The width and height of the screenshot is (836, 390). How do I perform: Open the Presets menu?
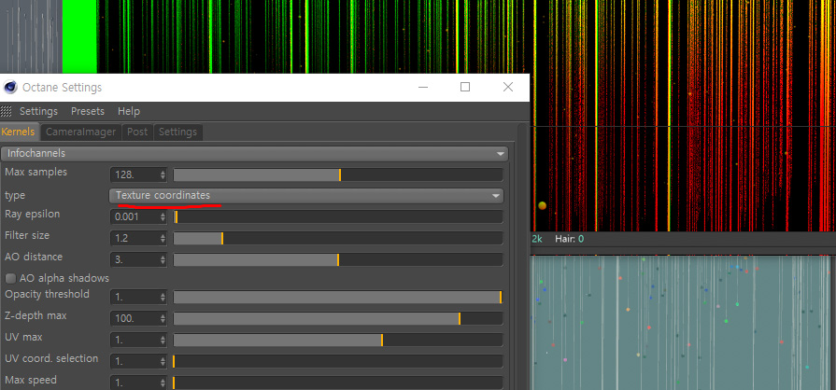(88, 111)
